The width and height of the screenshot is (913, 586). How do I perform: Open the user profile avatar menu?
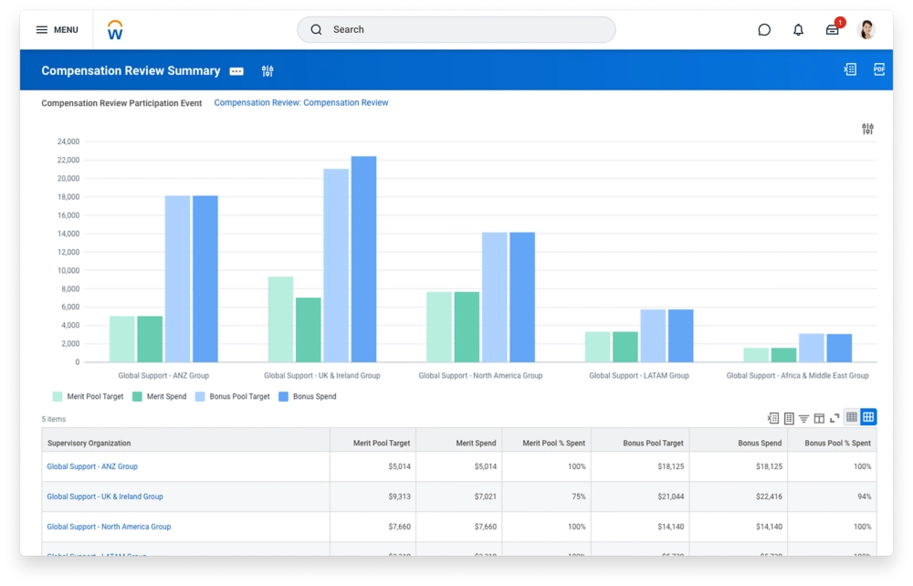click(x=866, y=30)
